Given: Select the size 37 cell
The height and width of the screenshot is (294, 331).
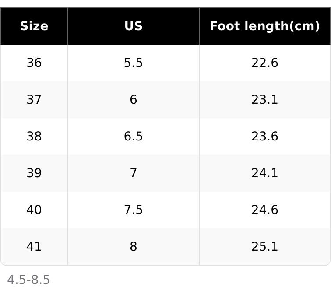Looking at the screenshot, I should [x=34, y=100].
